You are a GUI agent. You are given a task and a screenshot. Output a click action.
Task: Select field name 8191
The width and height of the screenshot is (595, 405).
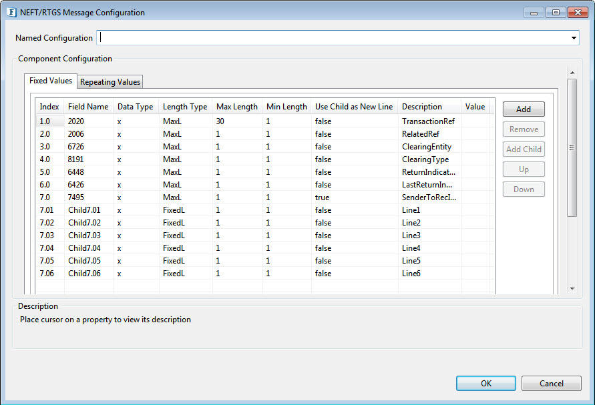pos(75,159)
